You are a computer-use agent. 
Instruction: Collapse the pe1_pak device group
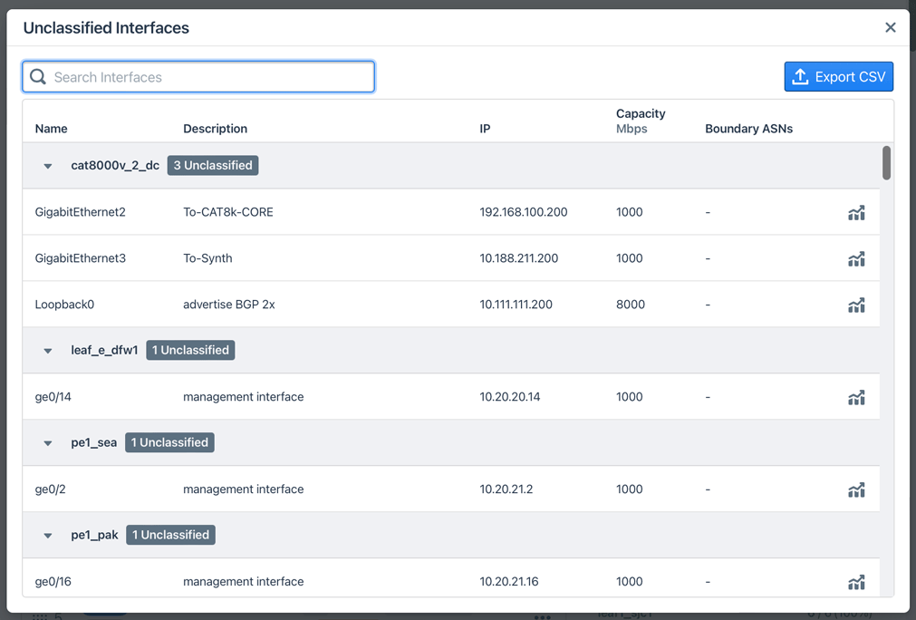click(47, 535)
